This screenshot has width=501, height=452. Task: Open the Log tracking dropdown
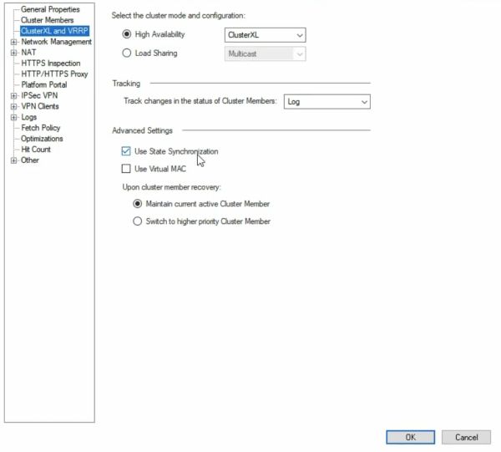coord(326,102)
